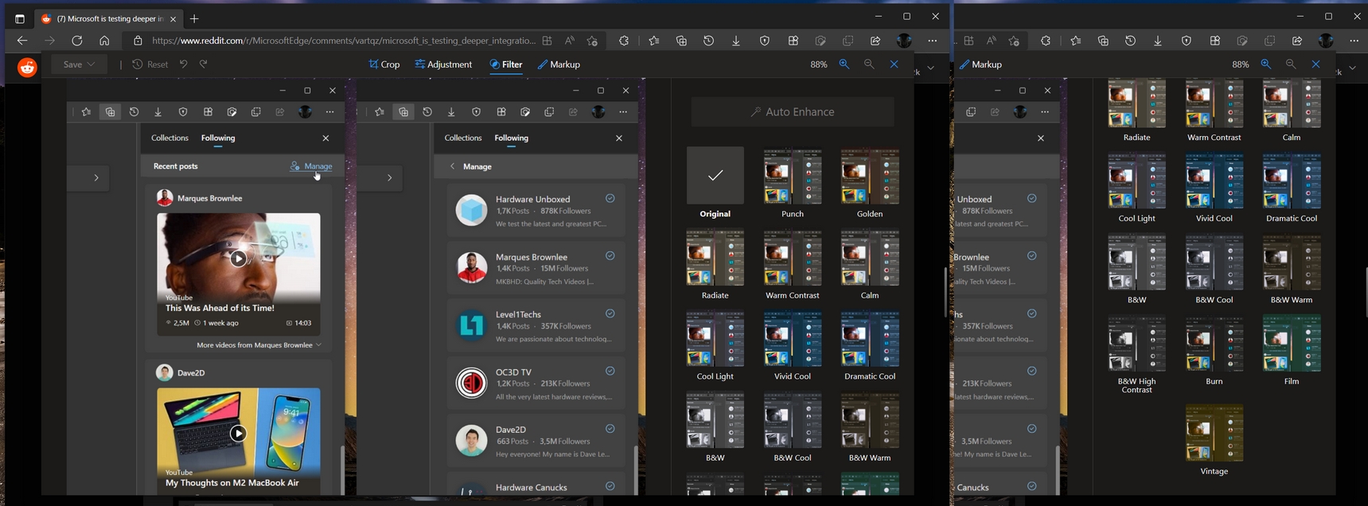The width and height of the screenshot is (1368, 506).
Task: Apply Vintage filter in right window
Action: [1214, 440]
